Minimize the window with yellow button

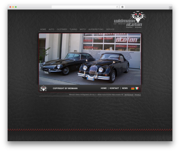point(13,7)
